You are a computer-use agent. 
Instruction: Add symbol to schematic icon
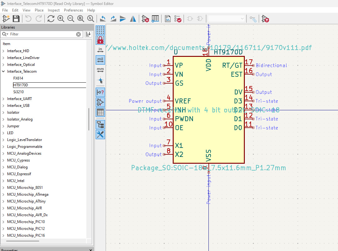[265, 19]
